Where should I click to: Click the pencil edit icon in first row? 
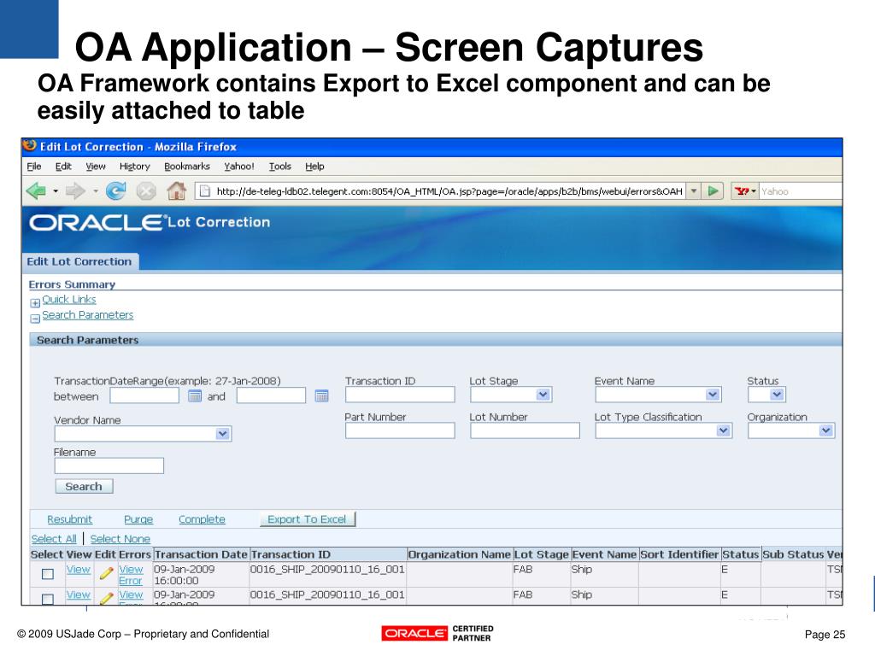(x=107, y=573)
